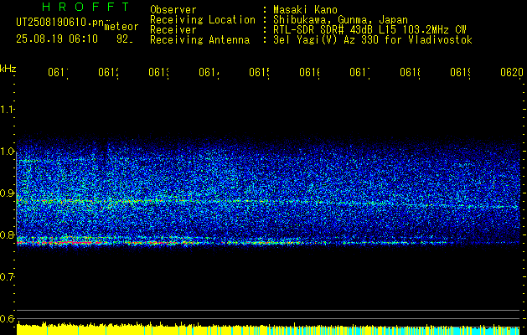
Task: Click the 0.7 frequency axis label
Action: click(8, 277)
